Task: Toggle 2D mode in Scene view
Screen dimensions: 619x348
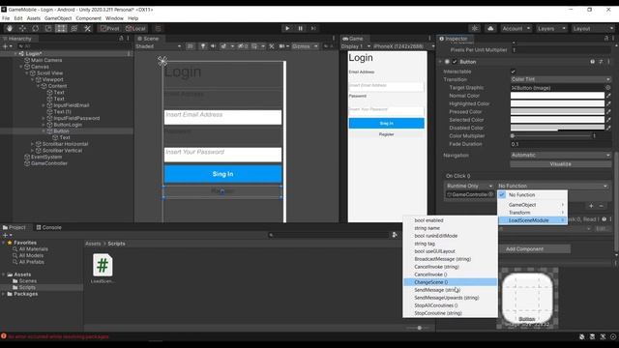Action: 191,46
